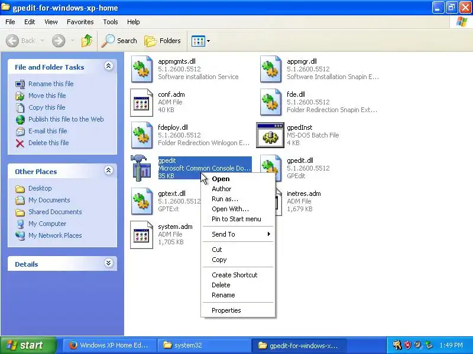The height and width of the screenshot is (354, 473).
Task: Open the Back history dropdown arrow
Action: [42, 41]
